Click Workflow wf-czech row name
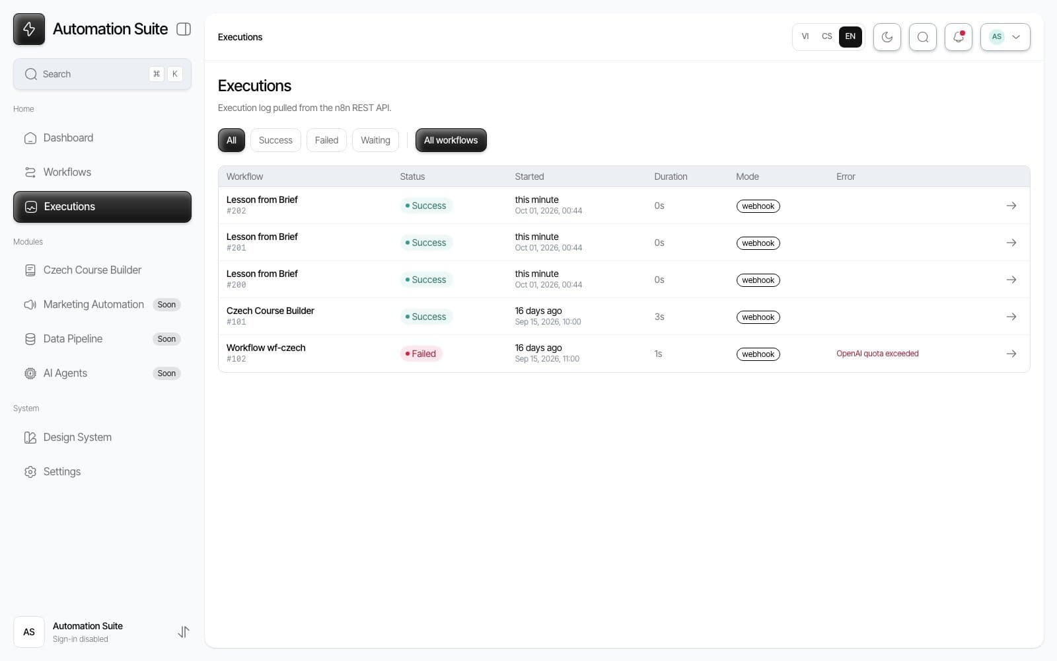This screenshot has height=661, width=1057. [266, 348]
